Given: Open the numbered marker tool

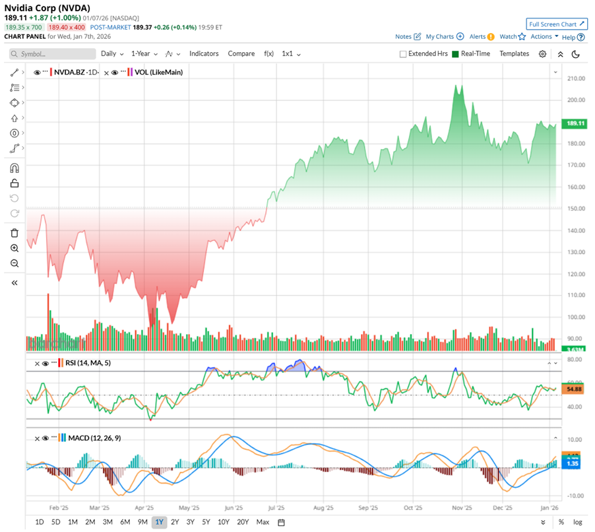Looking at the screenshot, I should pyautogui.click(x=15, y=133).
